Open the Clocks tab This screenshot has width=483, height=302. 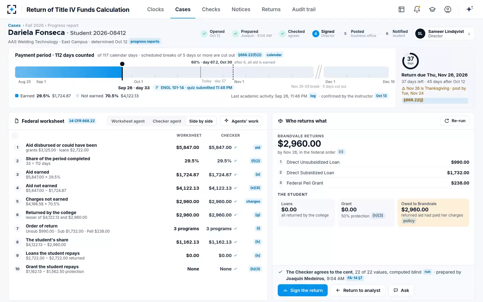155,9
